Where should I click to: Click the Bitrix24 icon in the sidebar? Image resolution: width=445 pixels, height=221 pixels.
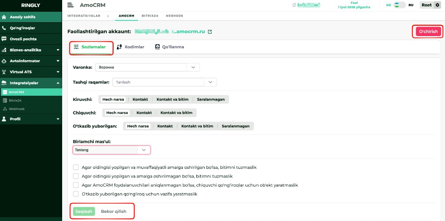(x=5, y=100)
